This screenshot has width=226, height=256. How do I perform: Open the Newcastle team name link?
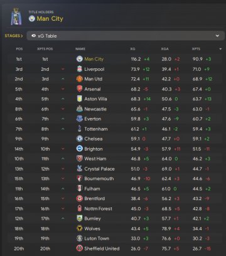pyautogui.click(x=95, y=109)
